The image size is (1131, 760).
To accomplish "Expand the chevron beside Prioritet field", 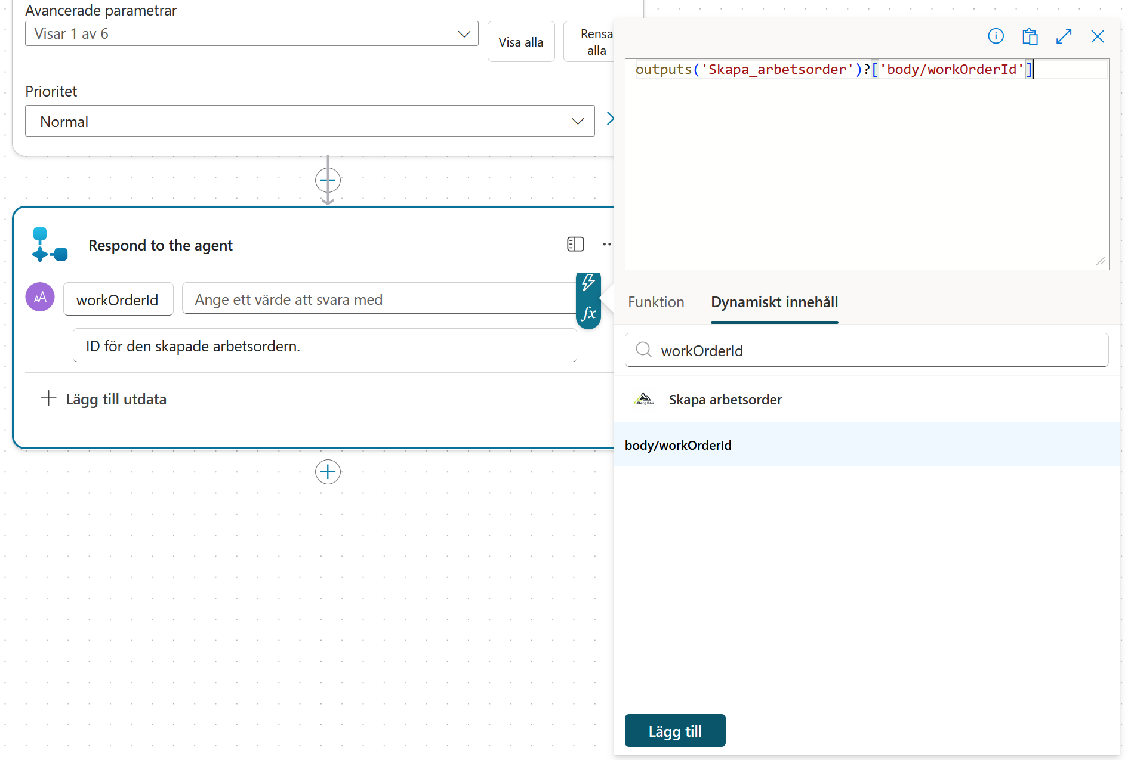I will [x=610, y=118].
